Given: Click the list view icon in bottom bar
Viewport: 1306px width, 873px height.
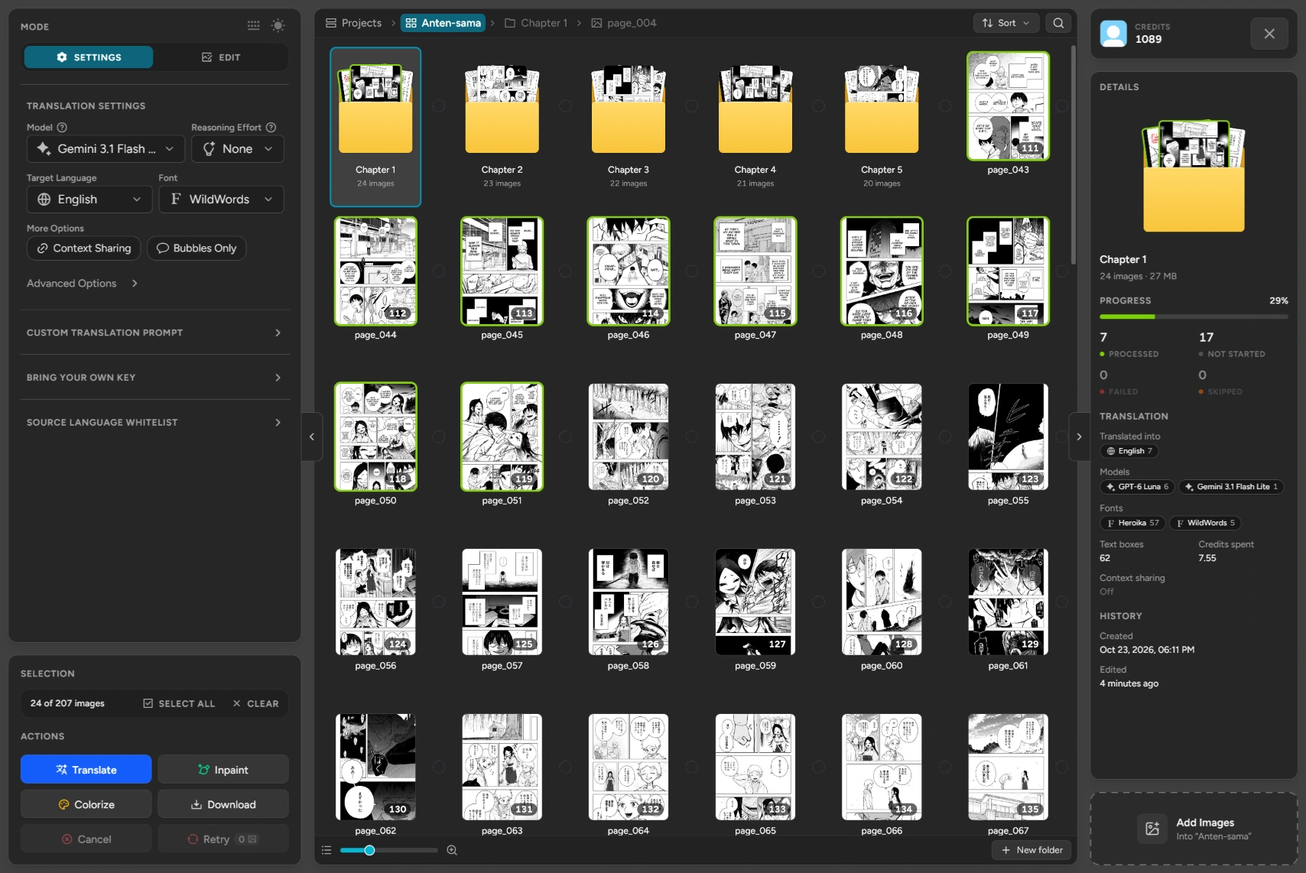Looking at the screenshot, I should pyautogui.click(x=326, y=850).
